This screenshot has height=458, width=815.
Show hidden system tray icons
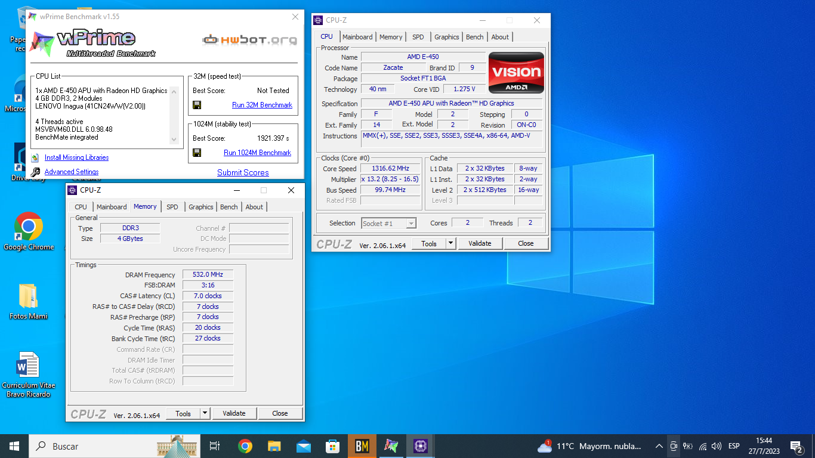pos(659,446)
